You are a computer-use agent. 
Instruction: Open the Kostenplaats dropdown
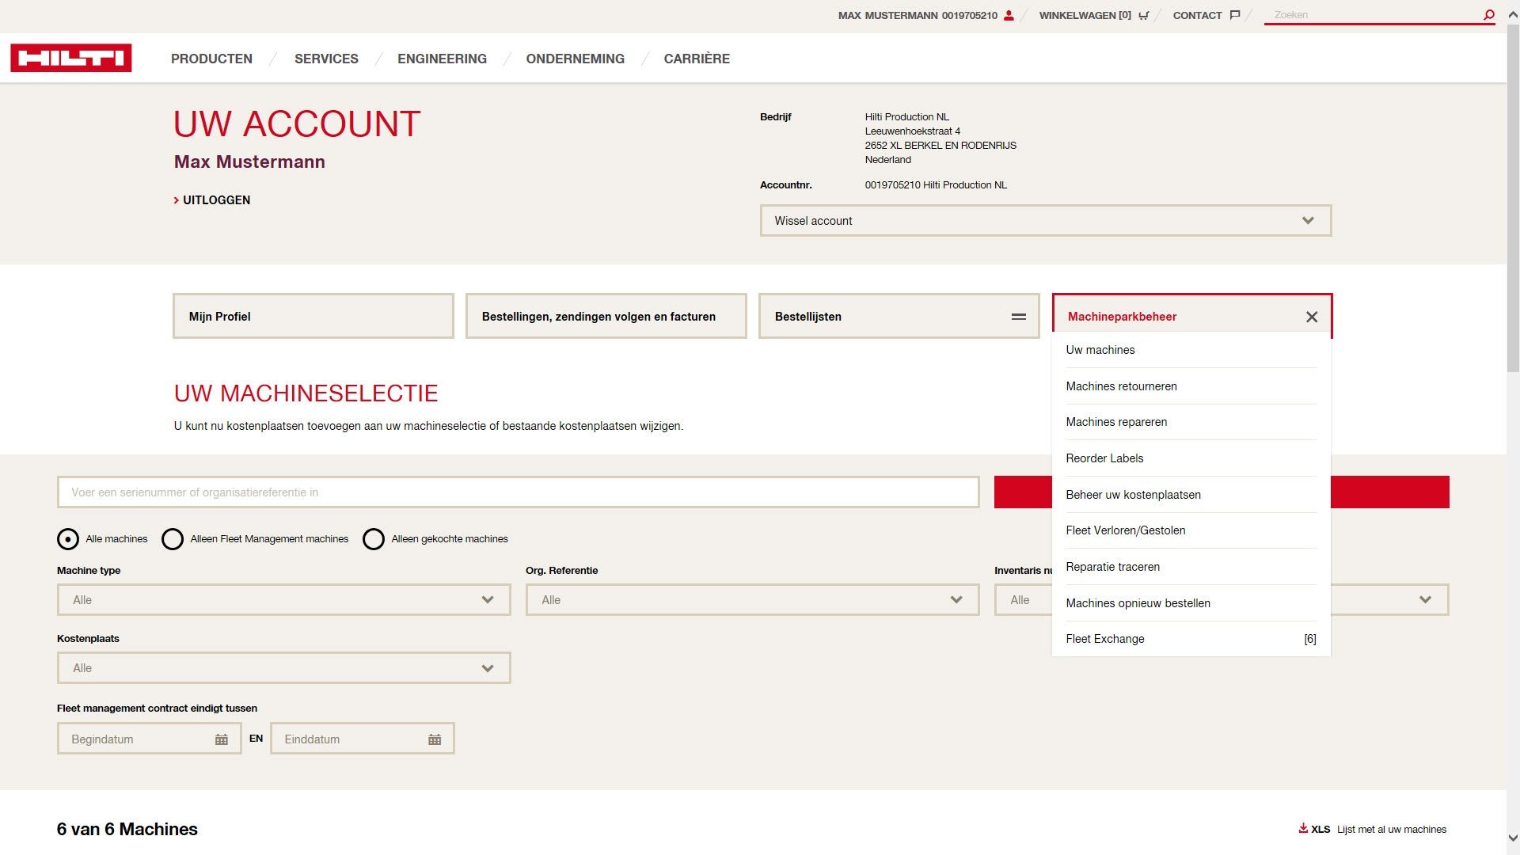click(284, 668)
